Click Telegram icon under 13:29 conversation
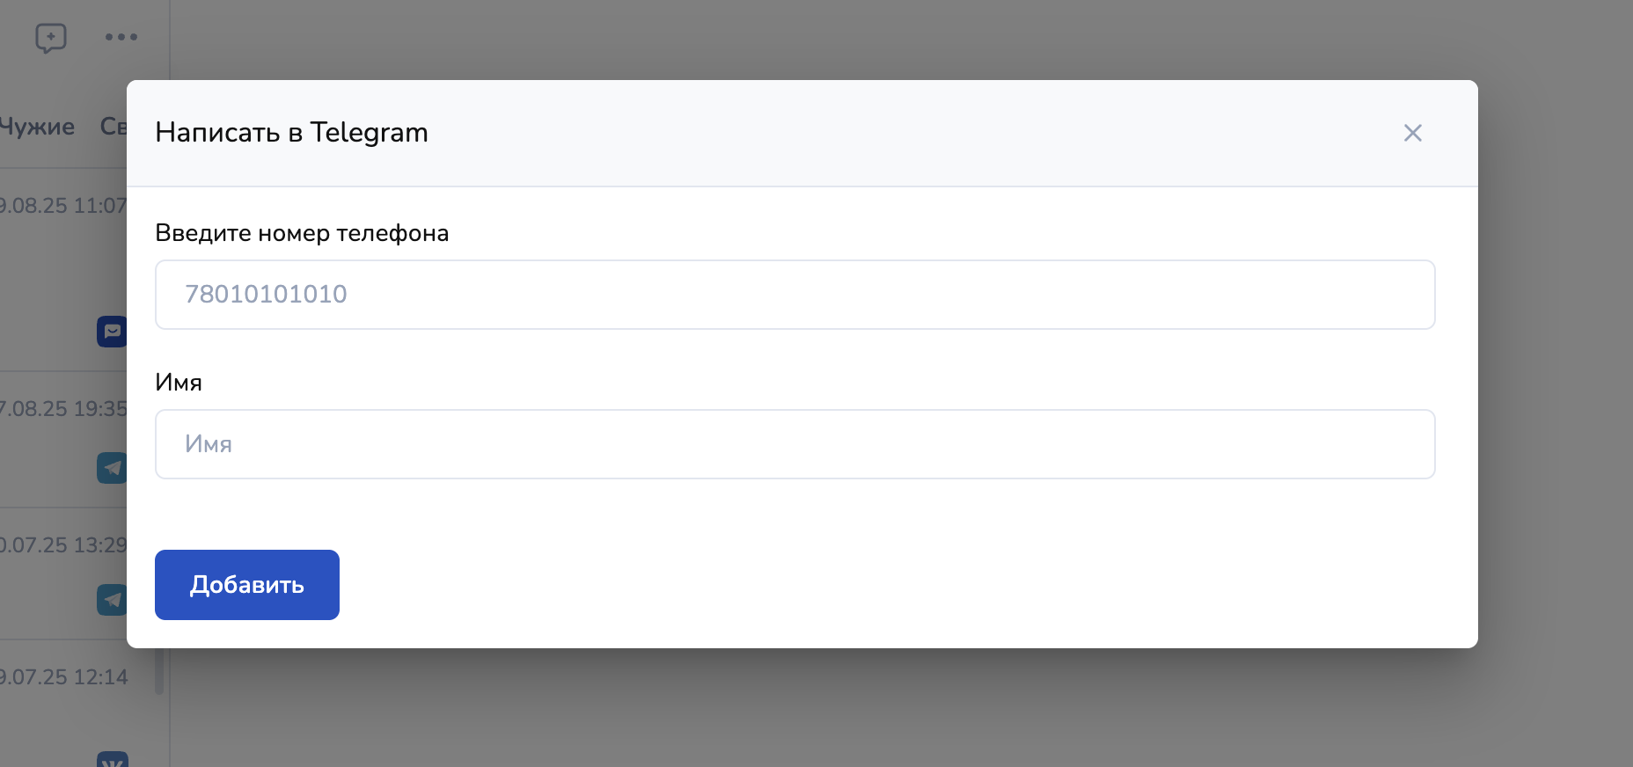The height and width of the screenshot is (767, 1633). [112, 600]
